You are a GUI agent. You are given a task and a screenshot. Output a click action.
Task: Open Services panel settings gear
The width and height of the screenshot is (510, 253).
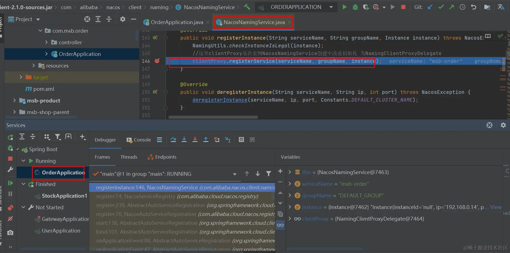pyautogui.click(x=503, y=125)
